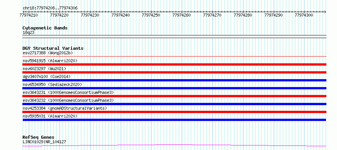Viewport: 337px width, 150px height.
Task: Select gene label LINC01029|NR_104127
Action: (44, 142)
